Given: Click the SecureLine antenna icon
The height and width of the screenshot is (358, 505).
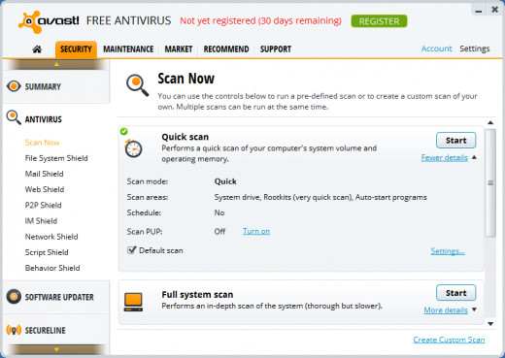Looking at the screenshot, I should coord(14,330).
